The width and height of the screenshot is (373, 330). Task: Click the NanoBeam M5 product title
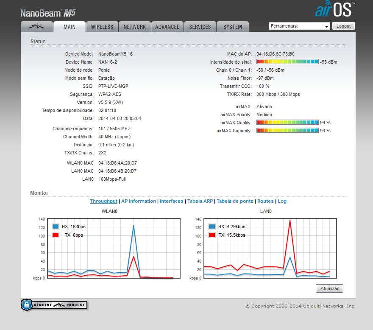48,13
